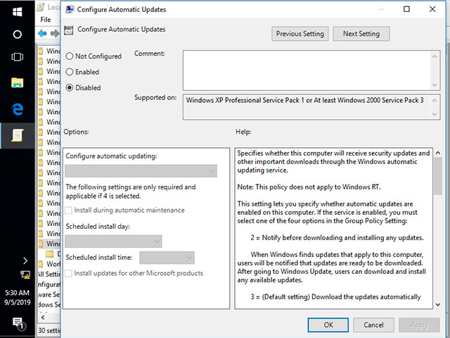
Task: Confirm with the OK button
Action: tap(328, 325)
